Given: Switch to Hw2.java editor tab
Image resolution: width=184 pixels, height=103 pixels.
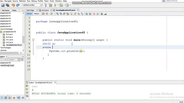Looking at the screenshot, I should [45, 10].
